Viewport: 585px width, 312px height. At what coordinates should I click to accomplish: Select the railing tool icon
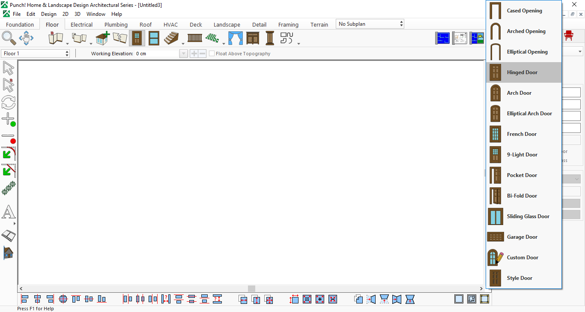(195, 38)
